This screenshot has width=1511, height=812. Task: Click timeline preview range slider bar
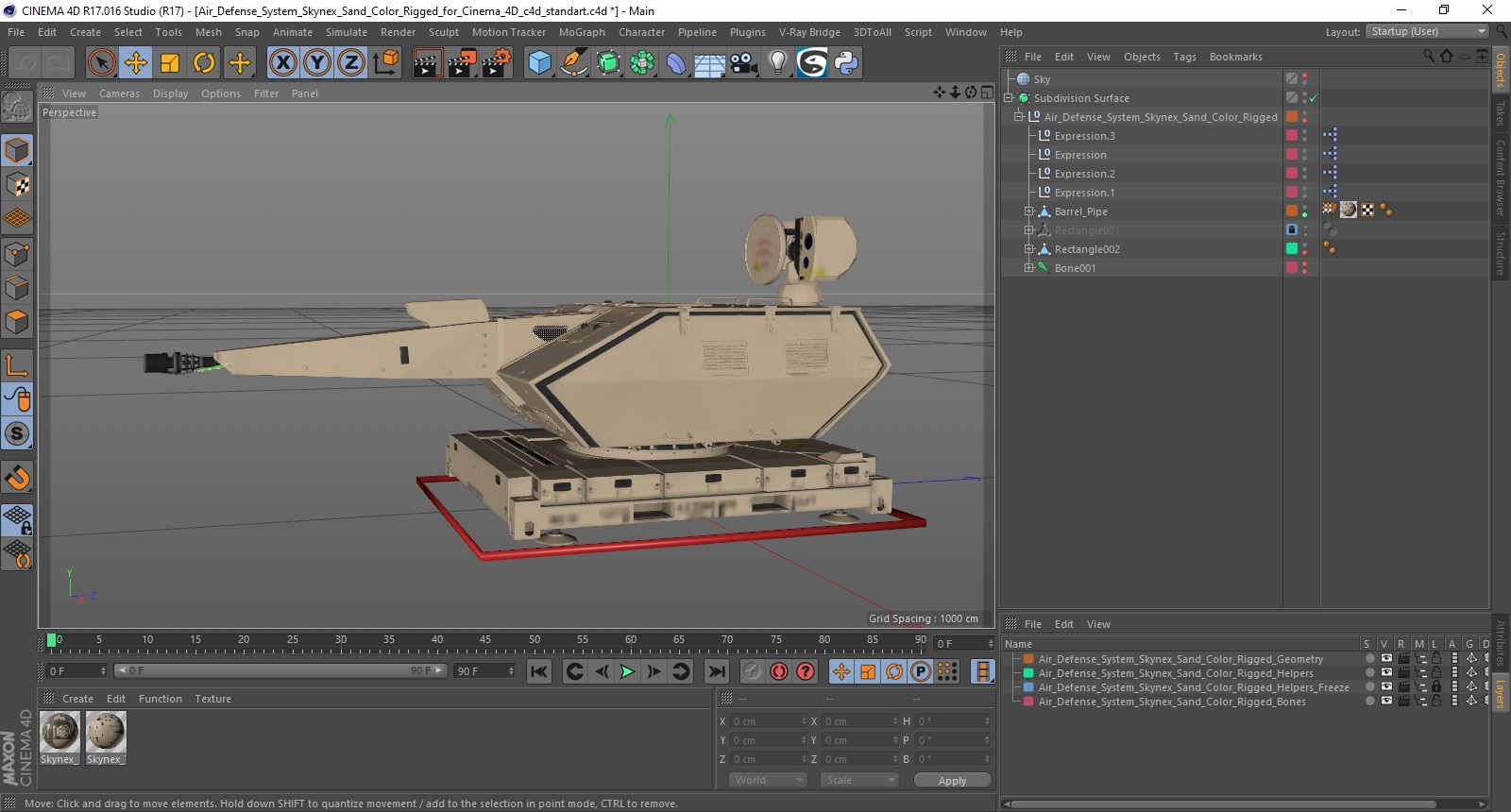coord(279,670)
